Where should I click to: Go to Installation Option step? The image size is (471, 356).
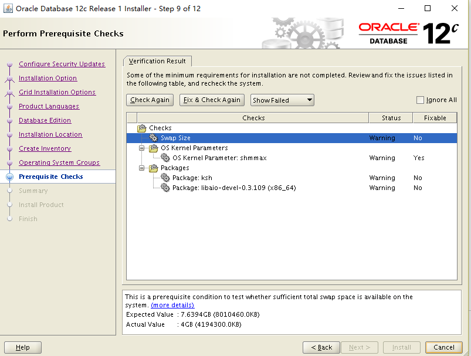click(x=48, y=78)
